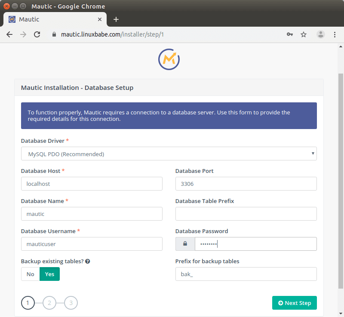Select Yes for backup existing tables

[x=49, y=274]
